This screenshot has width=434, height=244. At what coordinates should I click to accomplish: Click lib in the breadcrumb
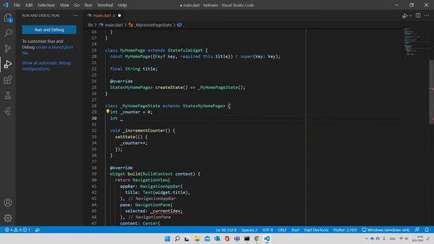pyautogui.click(x=90, y=25)
